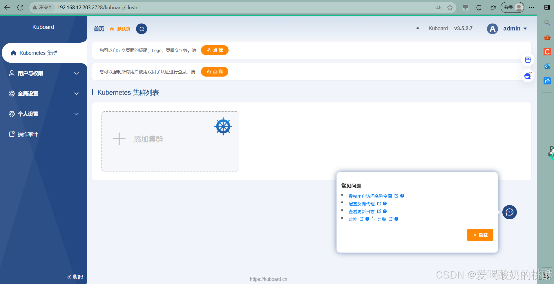
Task: Click 点我 button for two-factor authentication
Action: (215, 72)
